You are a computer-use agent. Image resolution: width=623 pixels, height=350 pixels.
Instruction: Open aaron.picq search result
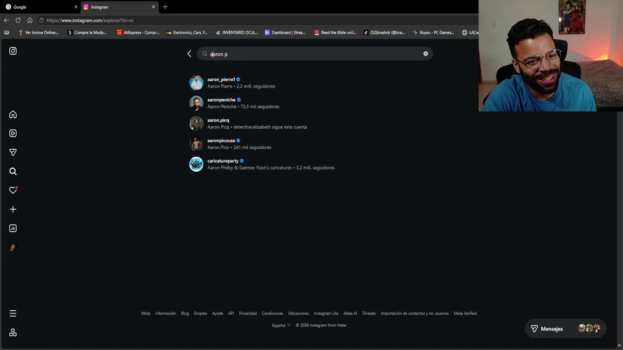tap(310, 123)
